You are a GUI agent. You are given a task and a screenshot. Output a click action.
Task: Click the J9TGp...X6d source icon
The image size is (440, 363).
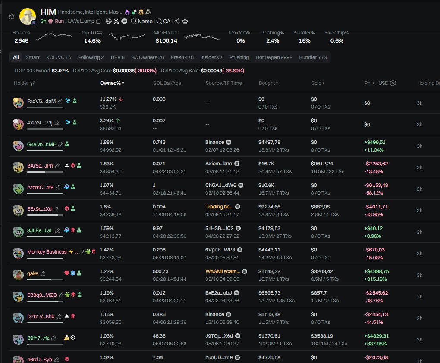click(x=238, y=336)
